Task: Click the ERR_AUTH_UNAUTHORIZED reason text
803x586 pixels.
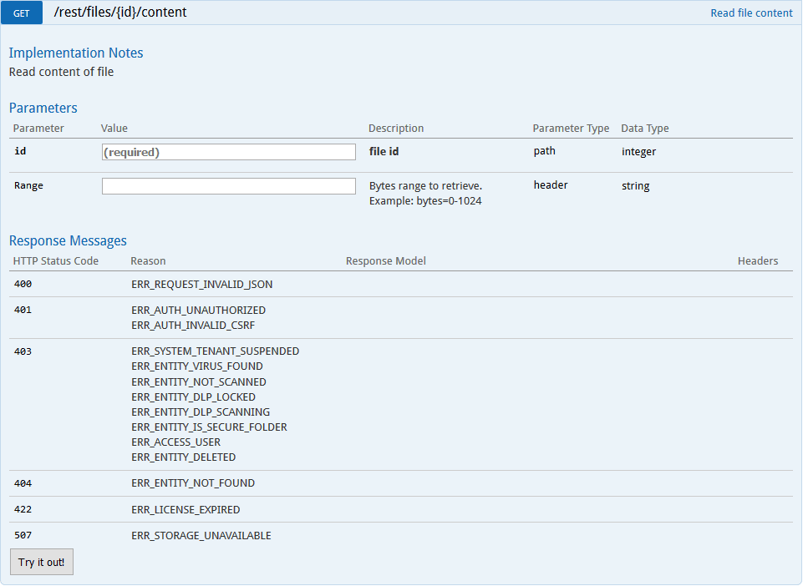Action: pos(198,310)
